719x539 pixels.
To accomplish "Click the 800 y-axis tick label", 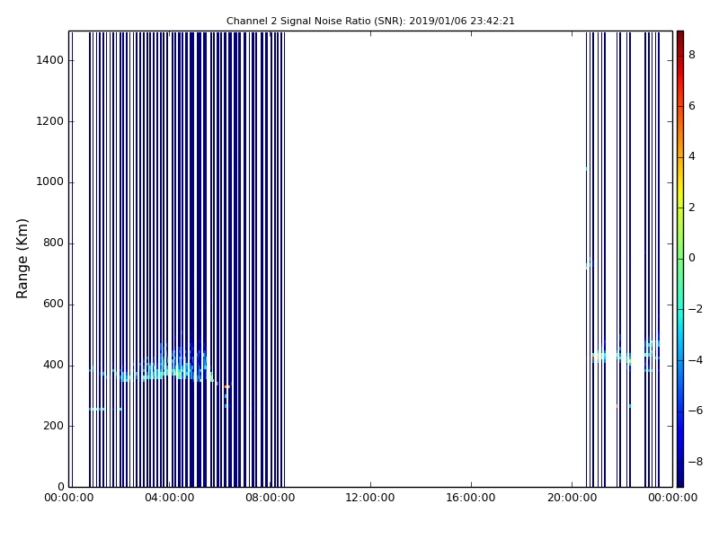I will 53,243.
